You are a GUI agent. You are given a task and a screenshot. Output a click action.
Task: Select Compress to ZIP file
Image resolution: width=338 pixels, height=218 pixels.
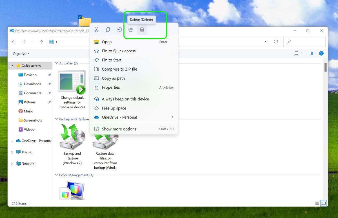point(119,69)
